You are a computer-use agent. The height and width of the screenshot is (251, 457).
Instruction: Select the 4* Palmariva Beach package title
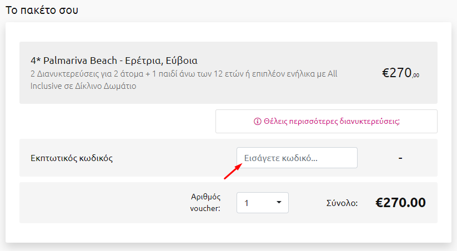click(114, 61)
